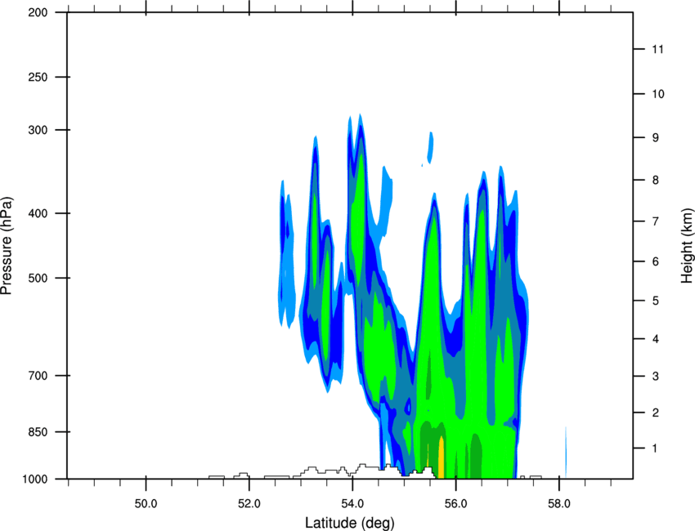Screen dimensions: 695x531
Task: Click the '200' pressure axis label
Action: pos(38,12)
